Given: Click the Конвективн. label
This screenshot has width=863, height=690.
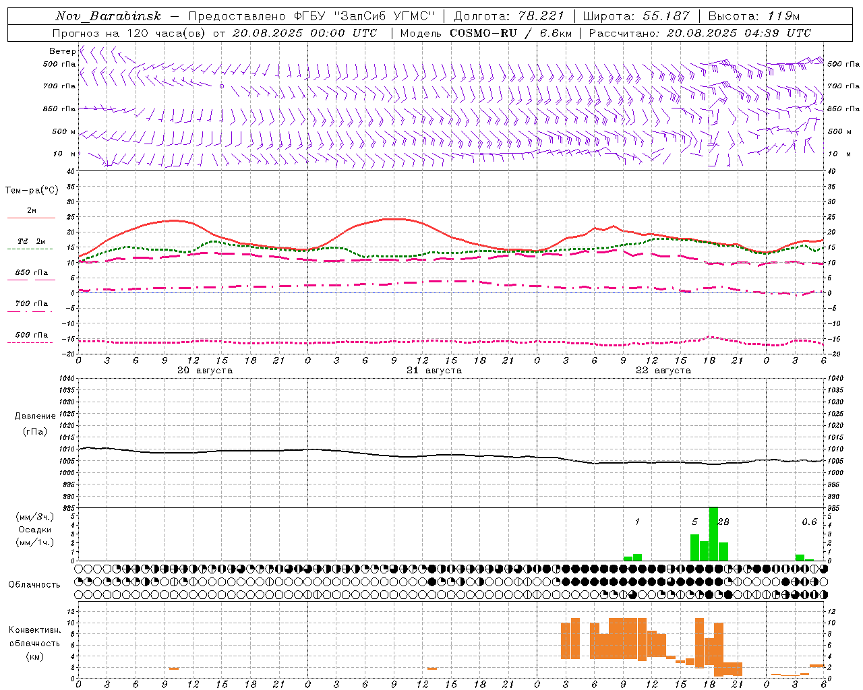Looking at the screenshot, I should tap(35, 630).
